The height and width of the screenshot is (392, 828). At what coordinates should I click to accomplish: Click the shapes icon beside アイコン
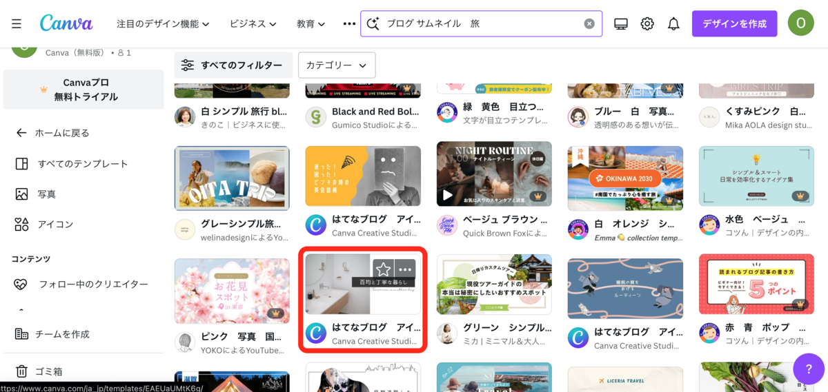coord(21,224)
